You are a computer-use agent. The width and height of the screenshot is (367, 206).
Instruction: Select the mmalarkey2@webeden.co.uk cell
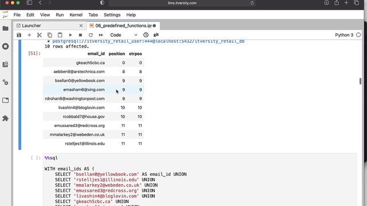point(77,134)
